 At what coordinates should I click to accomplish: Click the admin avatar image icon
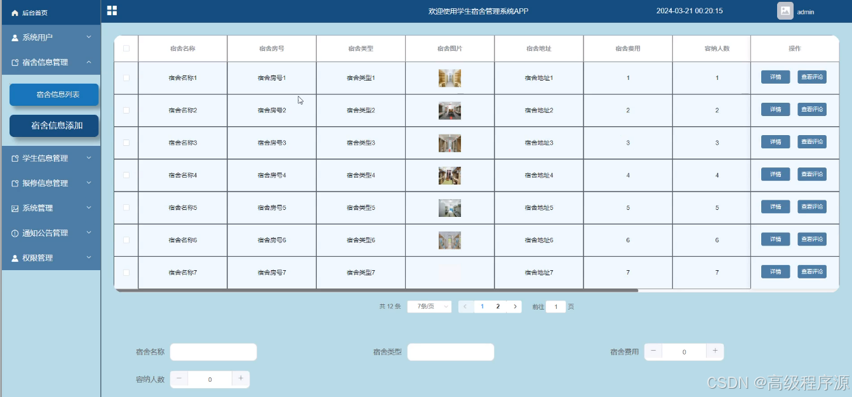[785, 11]
